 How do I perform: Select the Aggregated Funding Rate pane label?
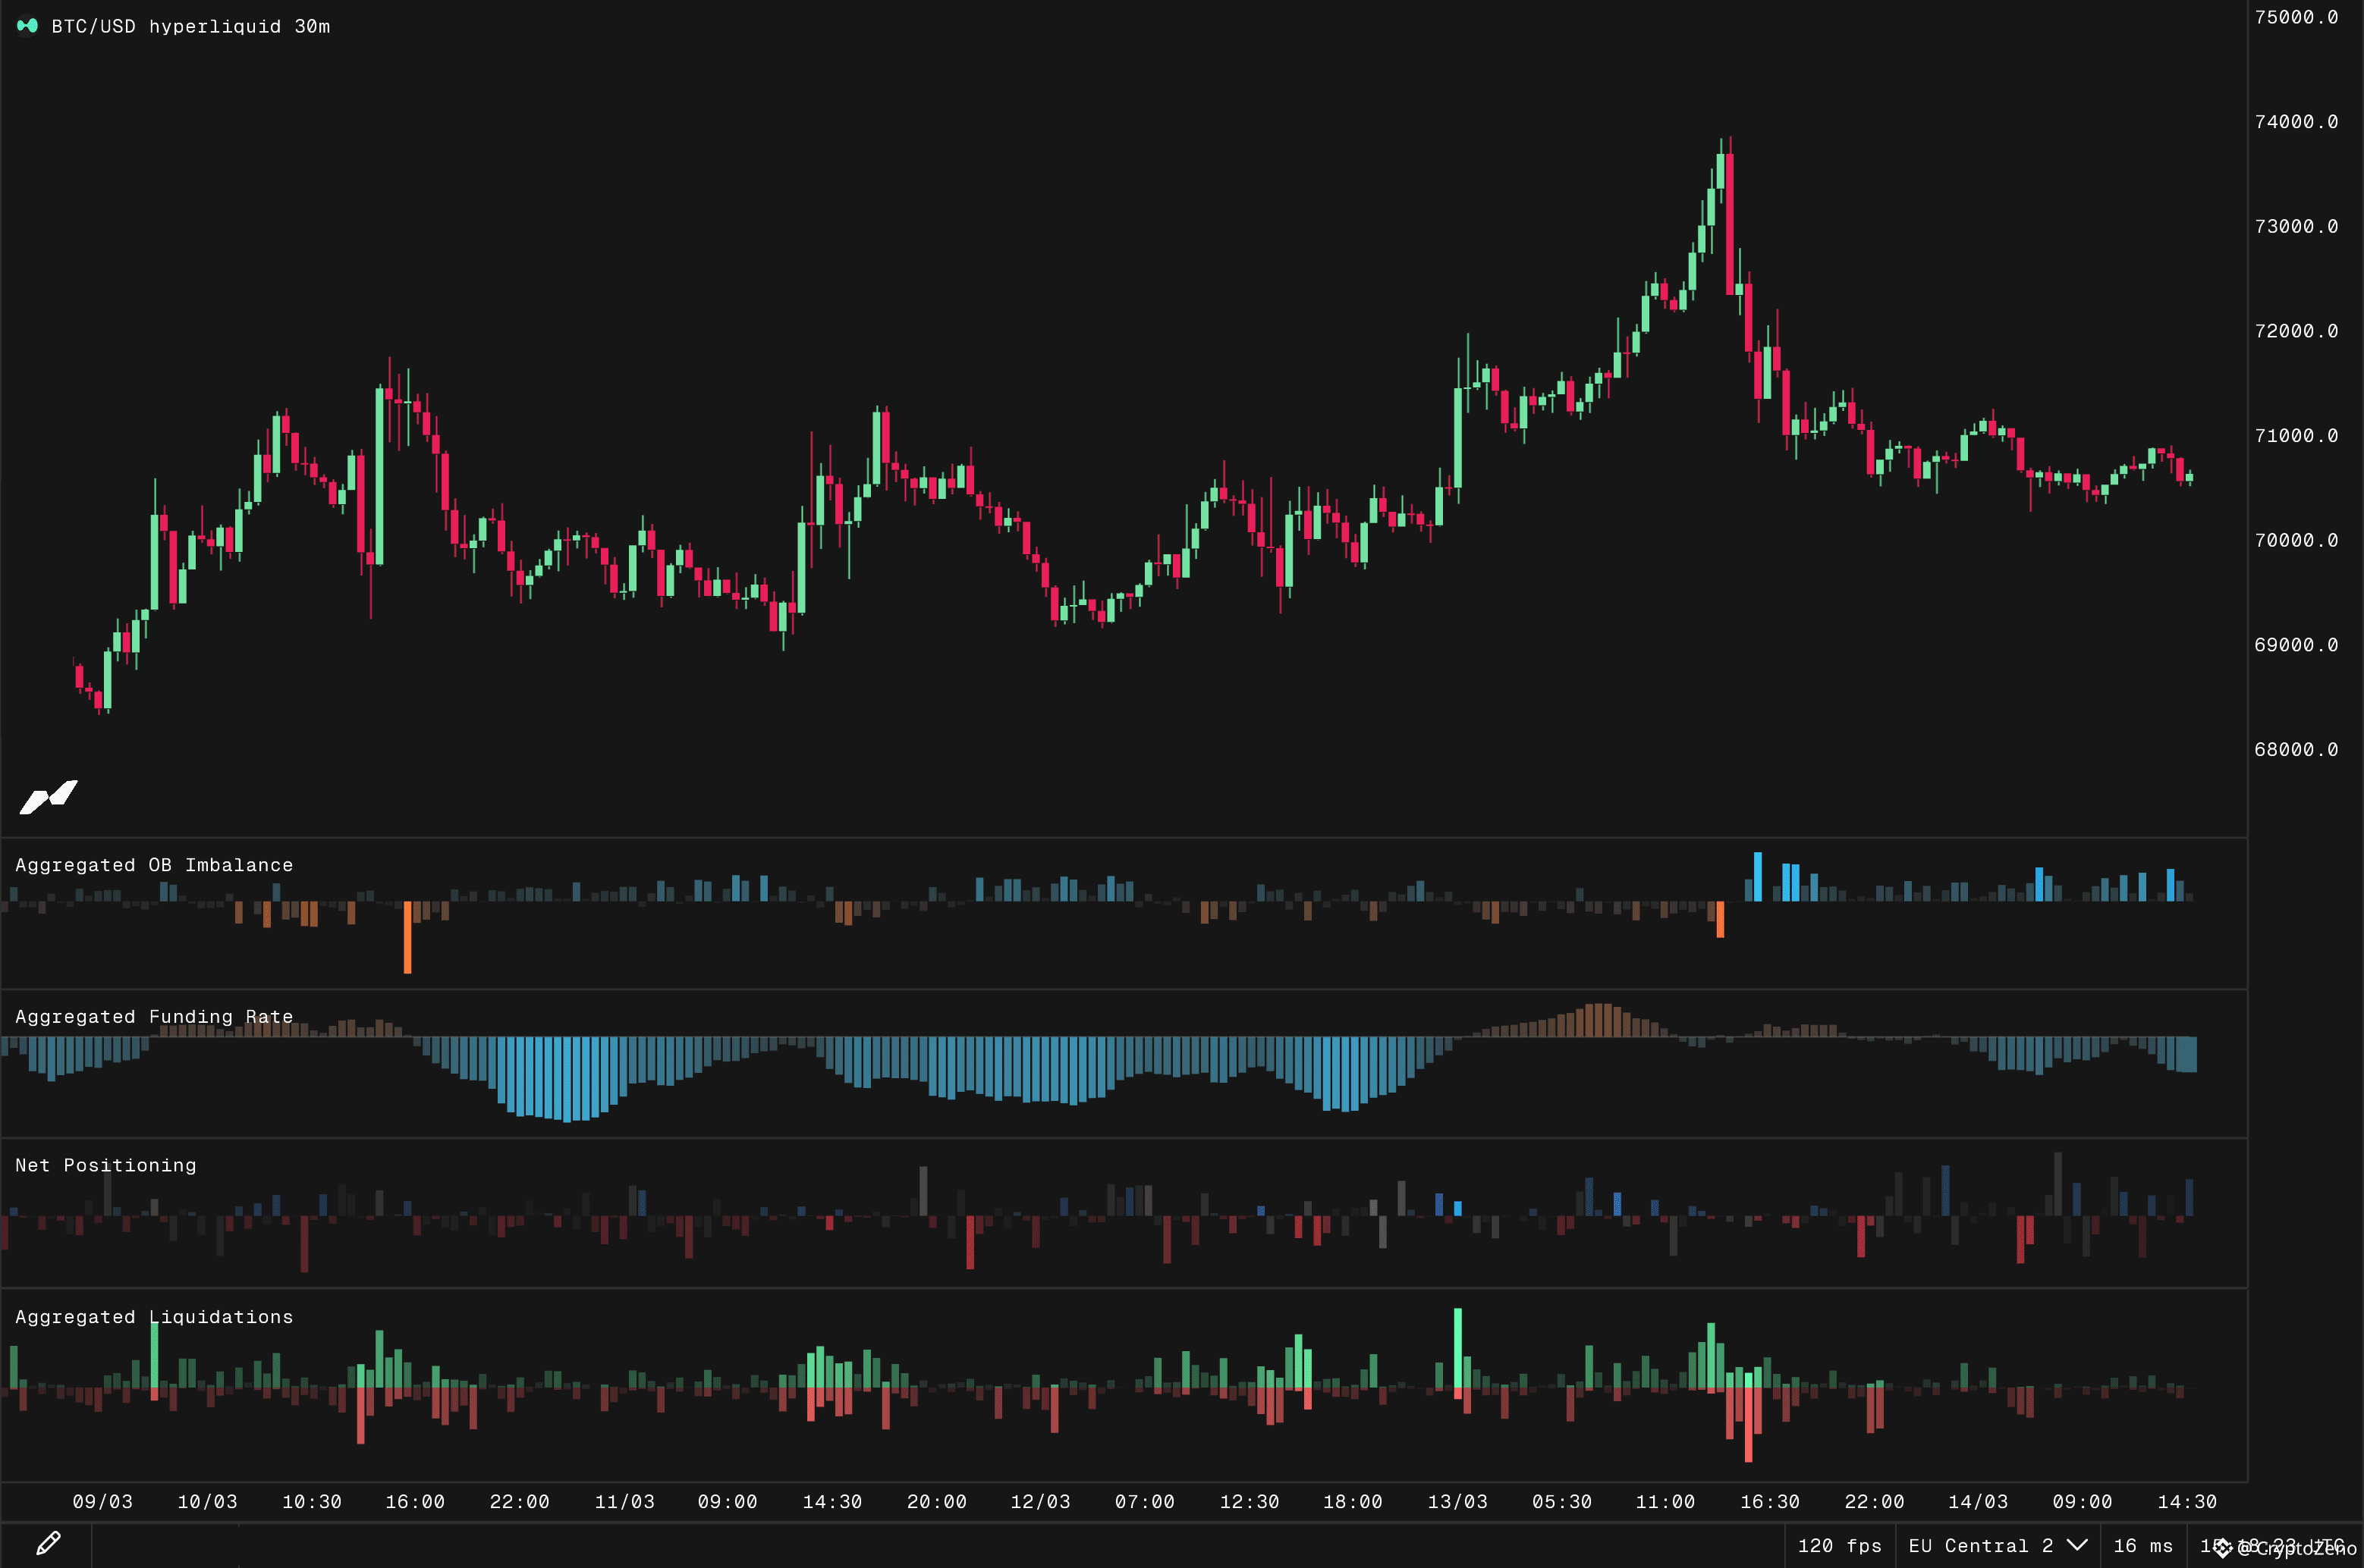point(154,1017)
